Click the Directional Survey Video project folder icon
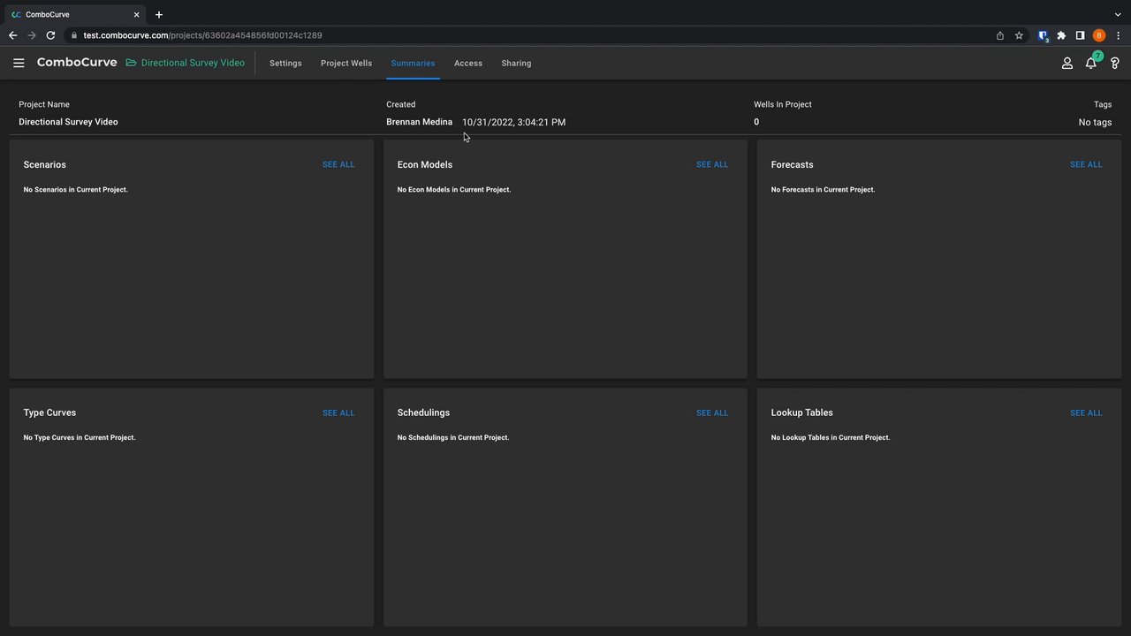The image size is (1131, 636). (x=132, y=64)
